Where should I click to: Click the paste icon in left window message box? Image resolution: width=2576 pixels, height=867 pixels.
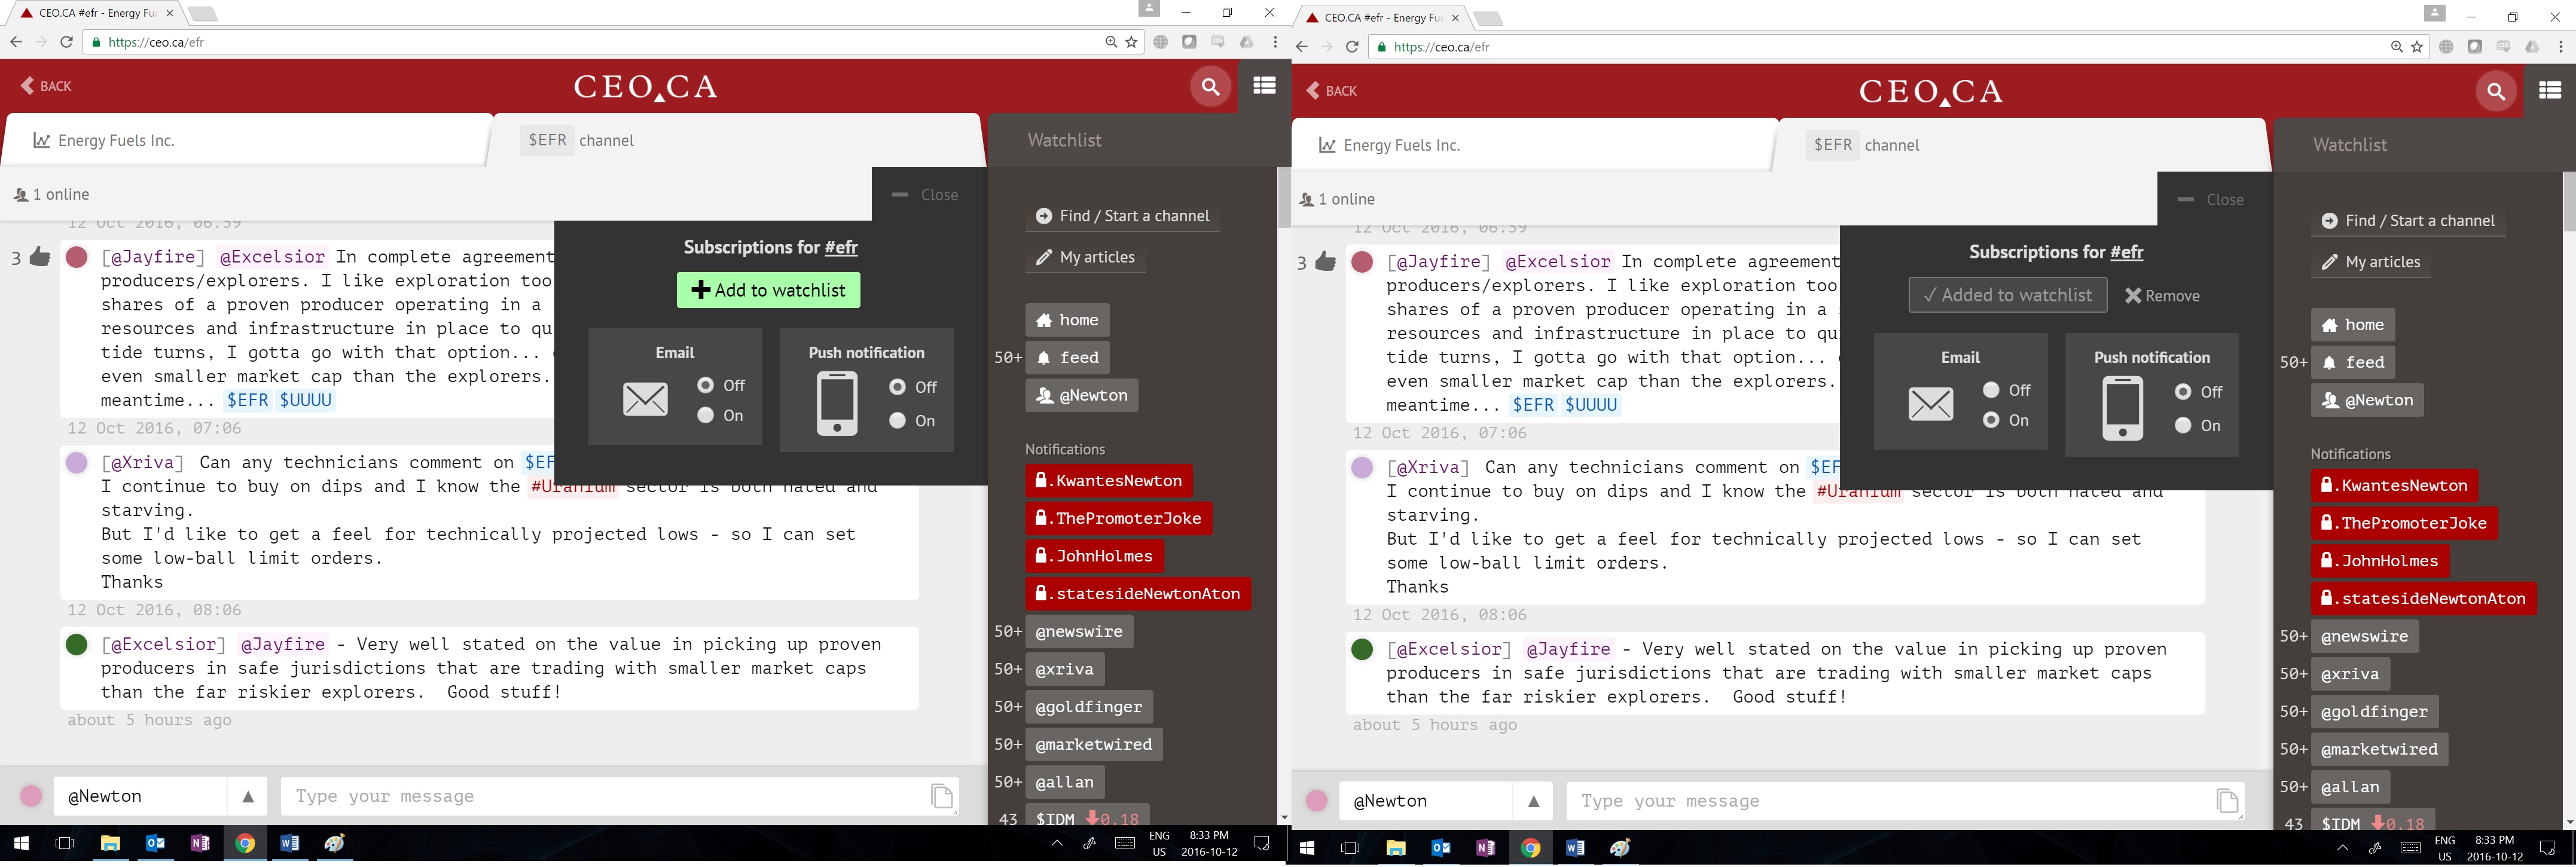click(x=941, y=796)
